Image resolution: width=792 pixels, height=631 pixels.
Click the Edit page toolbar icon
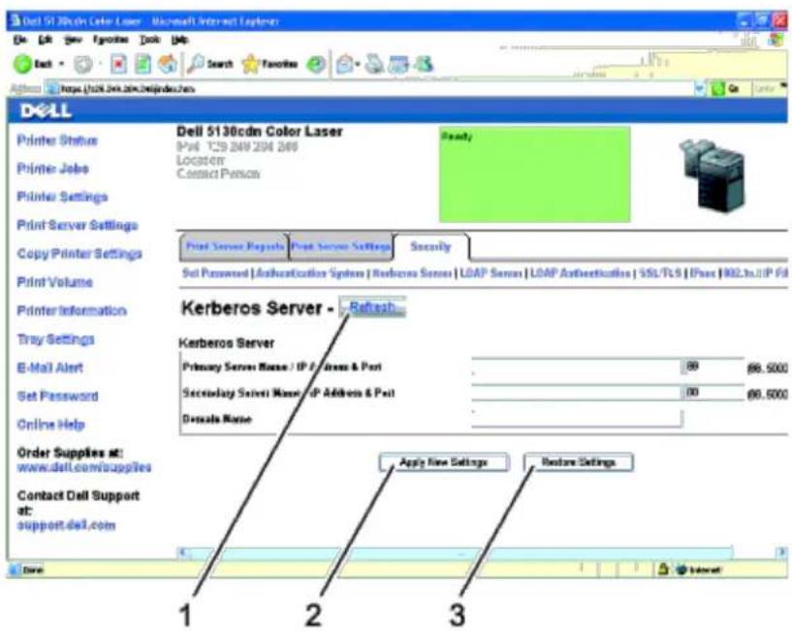[x=398, y=64]
